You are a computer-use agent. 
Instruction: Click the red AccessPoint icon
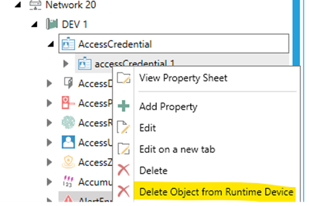(x=68, y=102)
